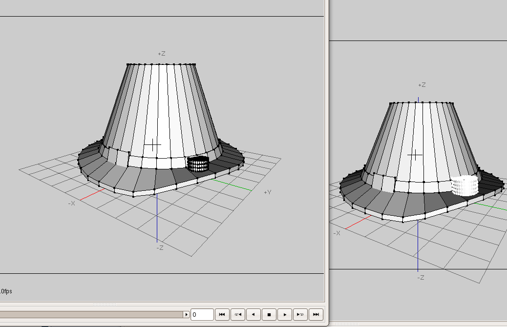The height and width of the screenshot is (327, 507).
Task: Select the white cylinder in right viewport
Action: 465,185
